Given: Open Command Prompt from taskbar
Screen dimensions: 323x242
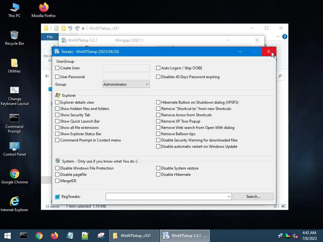Looking at the screenshot, I should (23, 236).
